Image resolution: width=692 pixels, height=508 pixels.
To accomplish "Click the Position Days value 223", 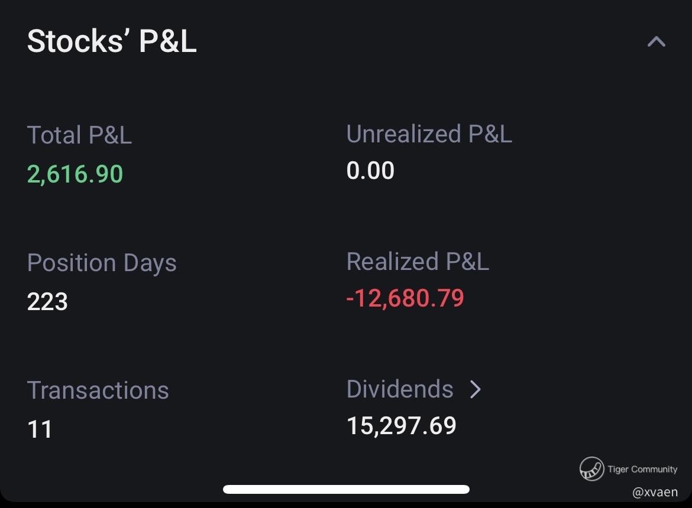I will click(47, 302).
